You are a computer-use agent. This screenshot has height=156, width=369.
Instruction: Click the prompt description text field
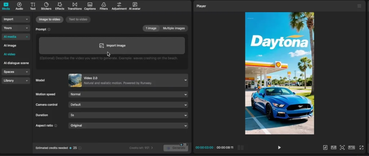(112, 62)
